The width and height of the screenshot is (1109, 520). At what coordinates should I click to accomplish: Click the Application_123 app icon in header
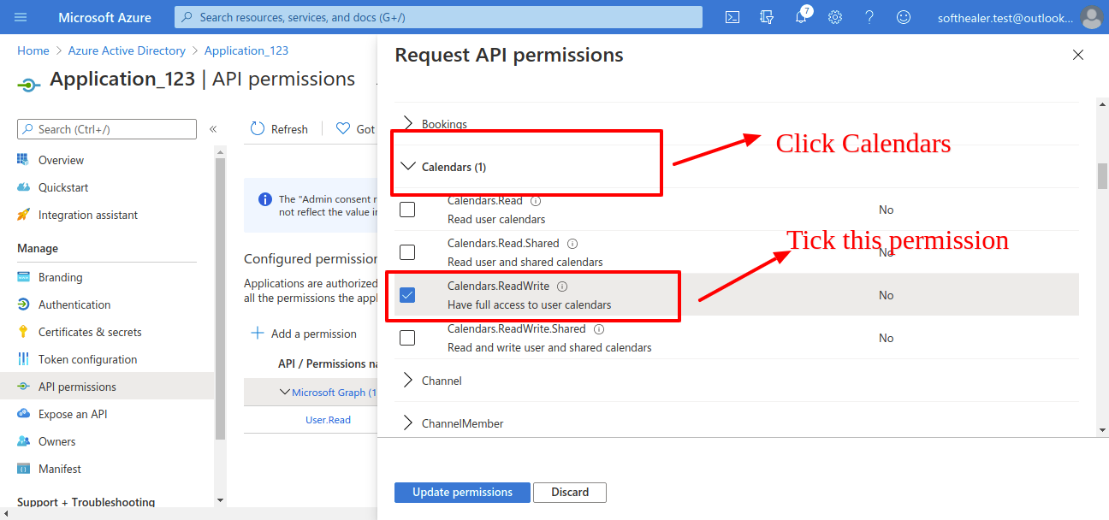click(x=28, y=84)
